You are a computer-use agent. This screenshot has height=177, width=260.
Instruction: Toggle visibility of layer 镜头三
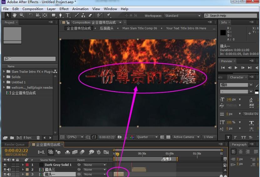click(x=5, y=169)
